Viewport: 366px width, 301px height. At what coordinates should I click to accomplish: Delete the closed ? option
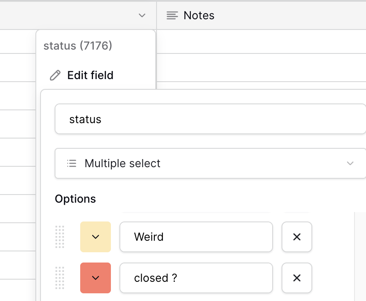pos(296,278)
